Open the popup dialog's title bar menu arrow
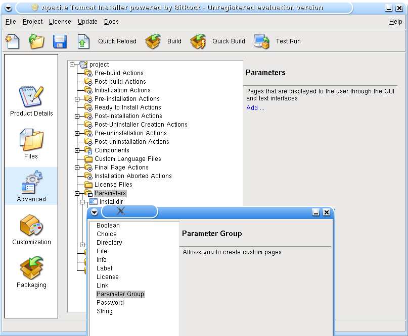Viewport: 408px width, 336px height. click(94, 212)
